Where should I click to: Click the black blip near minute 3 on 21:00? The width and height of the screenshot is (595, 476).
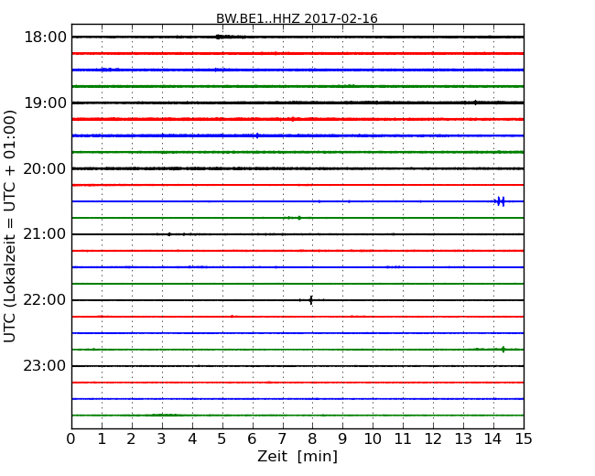pos(169,234)
